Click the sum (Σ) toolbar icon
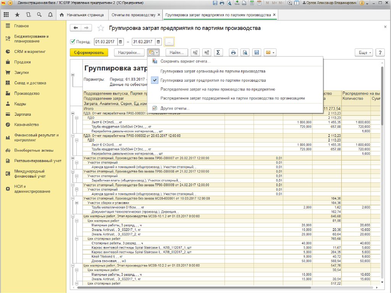Viewport: 391px width, 293px height. pos(218,53)
